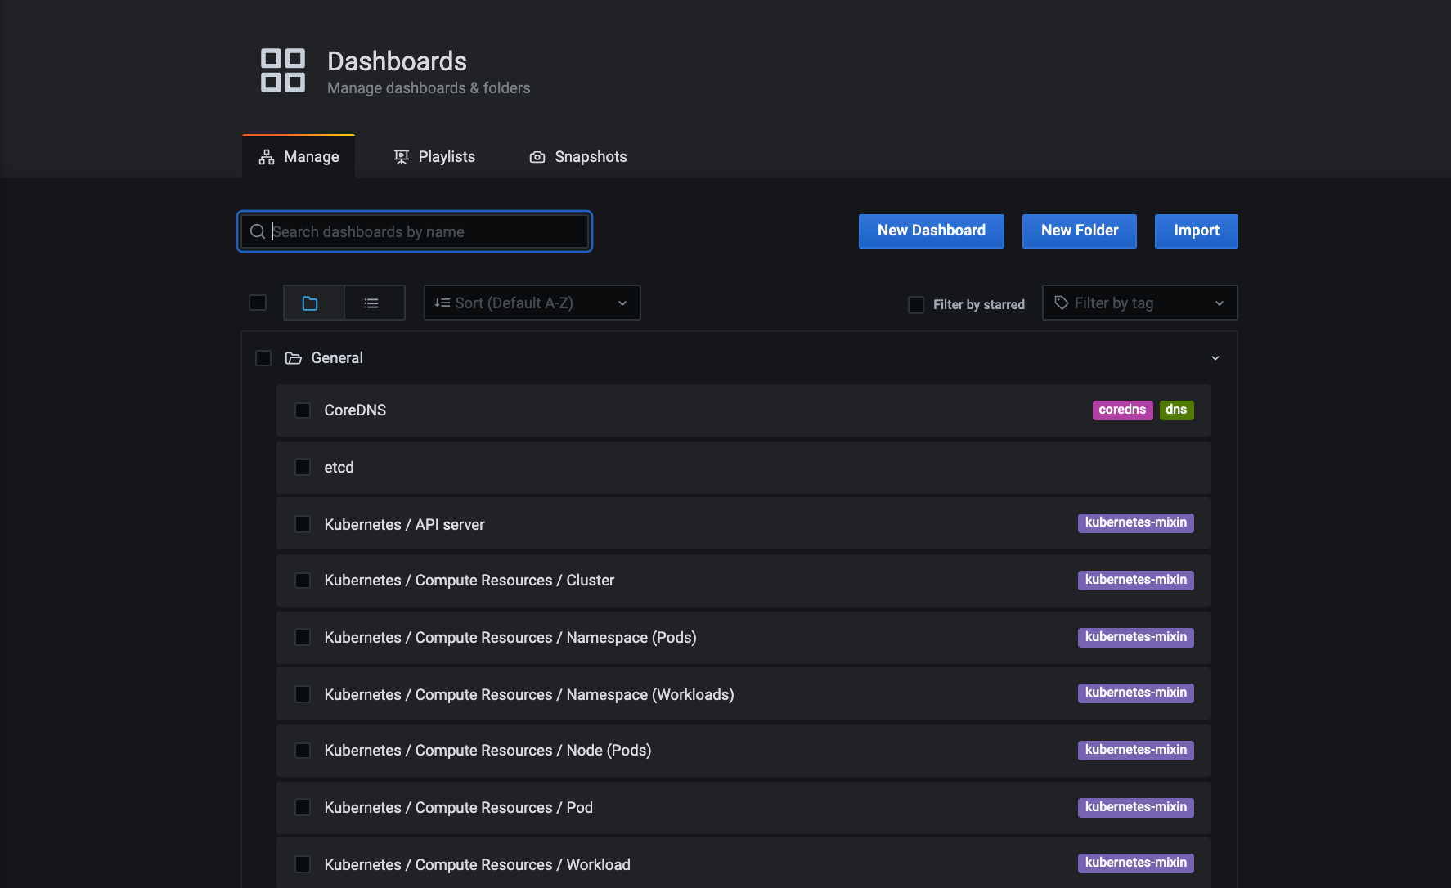Click the General folder icon
The width and height of the screenshot is (1451, 888).
tap(293, 358)
